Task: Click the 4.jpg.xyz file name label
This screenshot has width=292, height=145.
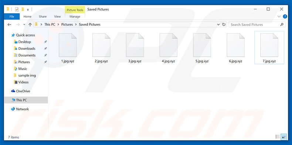Action: (168, 61)
